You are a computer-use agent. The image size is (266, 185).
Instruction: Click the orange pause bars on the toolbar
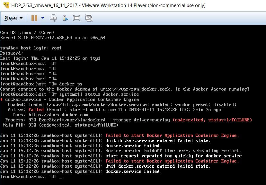34,18
